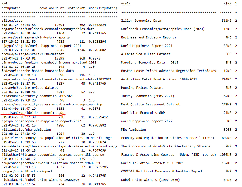Click title 'Australian Fatal Road Accident 1989-2021'
The height and width of the screenshot is (187, 242).
(x=159, y=79)
